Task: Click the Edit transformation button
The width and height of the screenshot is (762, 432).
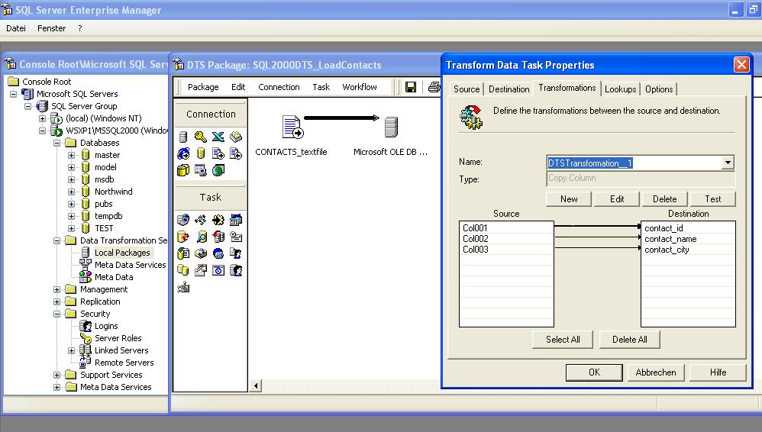Action: 617,198
